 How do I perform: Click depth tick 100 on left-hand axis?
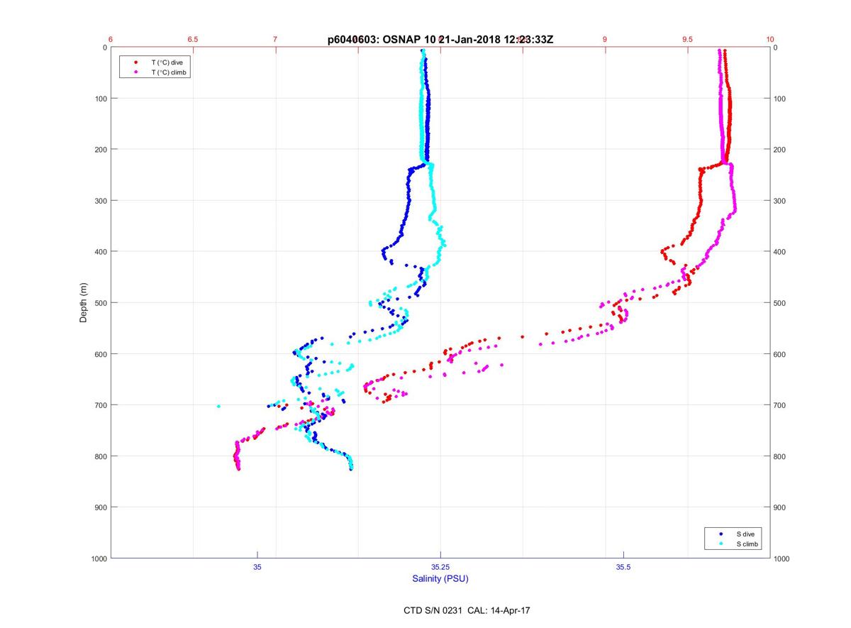(x=101, y=99)
